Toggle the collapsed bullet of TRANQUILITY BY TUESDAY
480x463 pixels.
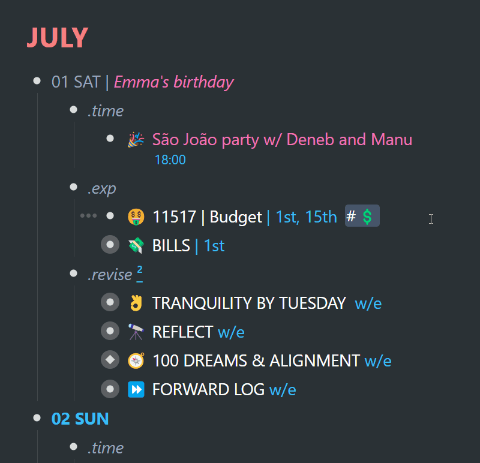(110, 302)
